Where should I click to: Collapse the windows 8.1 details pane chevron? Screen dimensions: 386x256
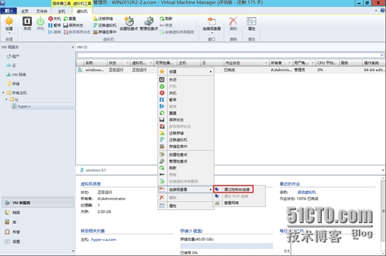click(x=383, y=170)
